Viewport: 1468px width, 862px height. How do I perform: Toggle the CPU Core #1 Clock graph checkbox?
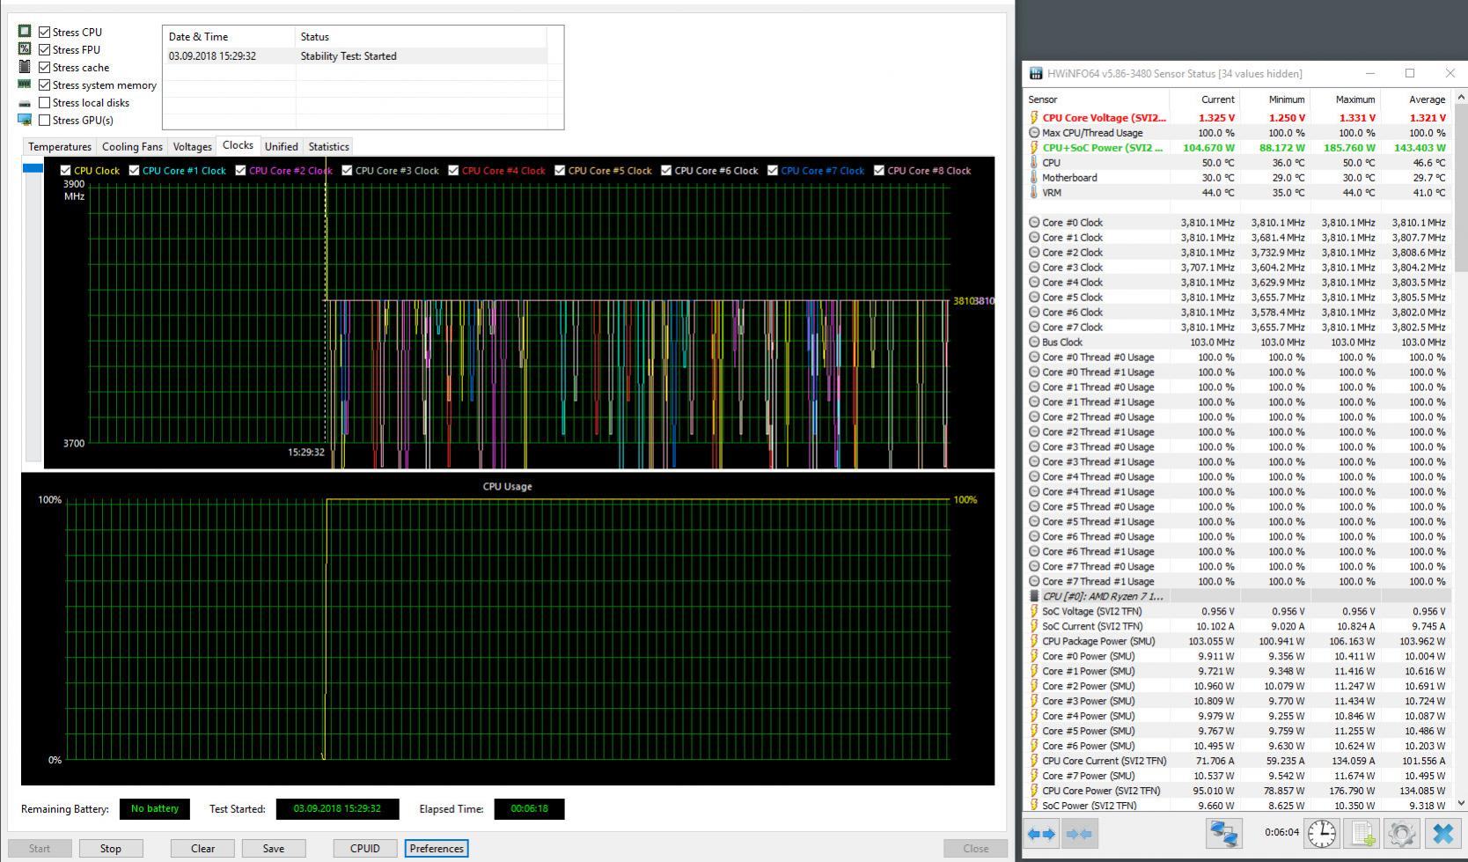[134, 170]
